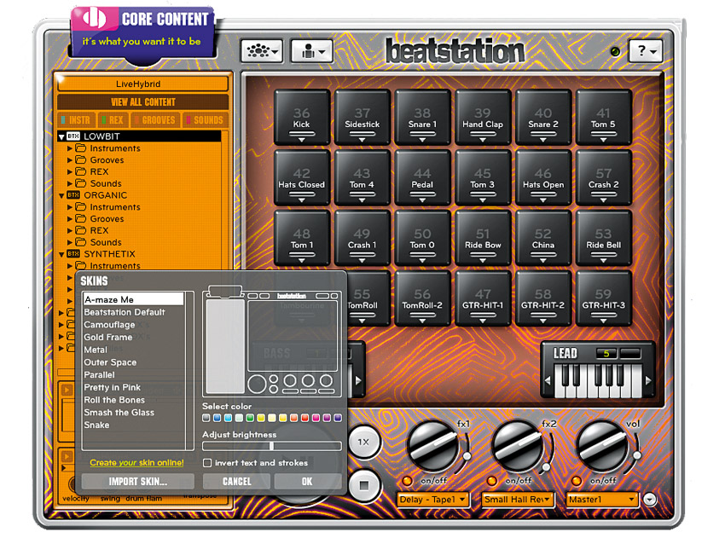Image resolution: width=725 pixels, height=544 pixels.
Task: Enable invert text and strokes checkbox
Action: coord(207,463)
